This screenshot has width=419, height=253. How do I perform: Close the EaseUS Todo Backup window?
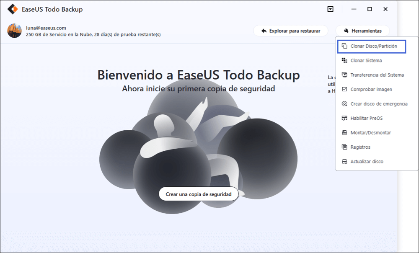pos(385,9)
